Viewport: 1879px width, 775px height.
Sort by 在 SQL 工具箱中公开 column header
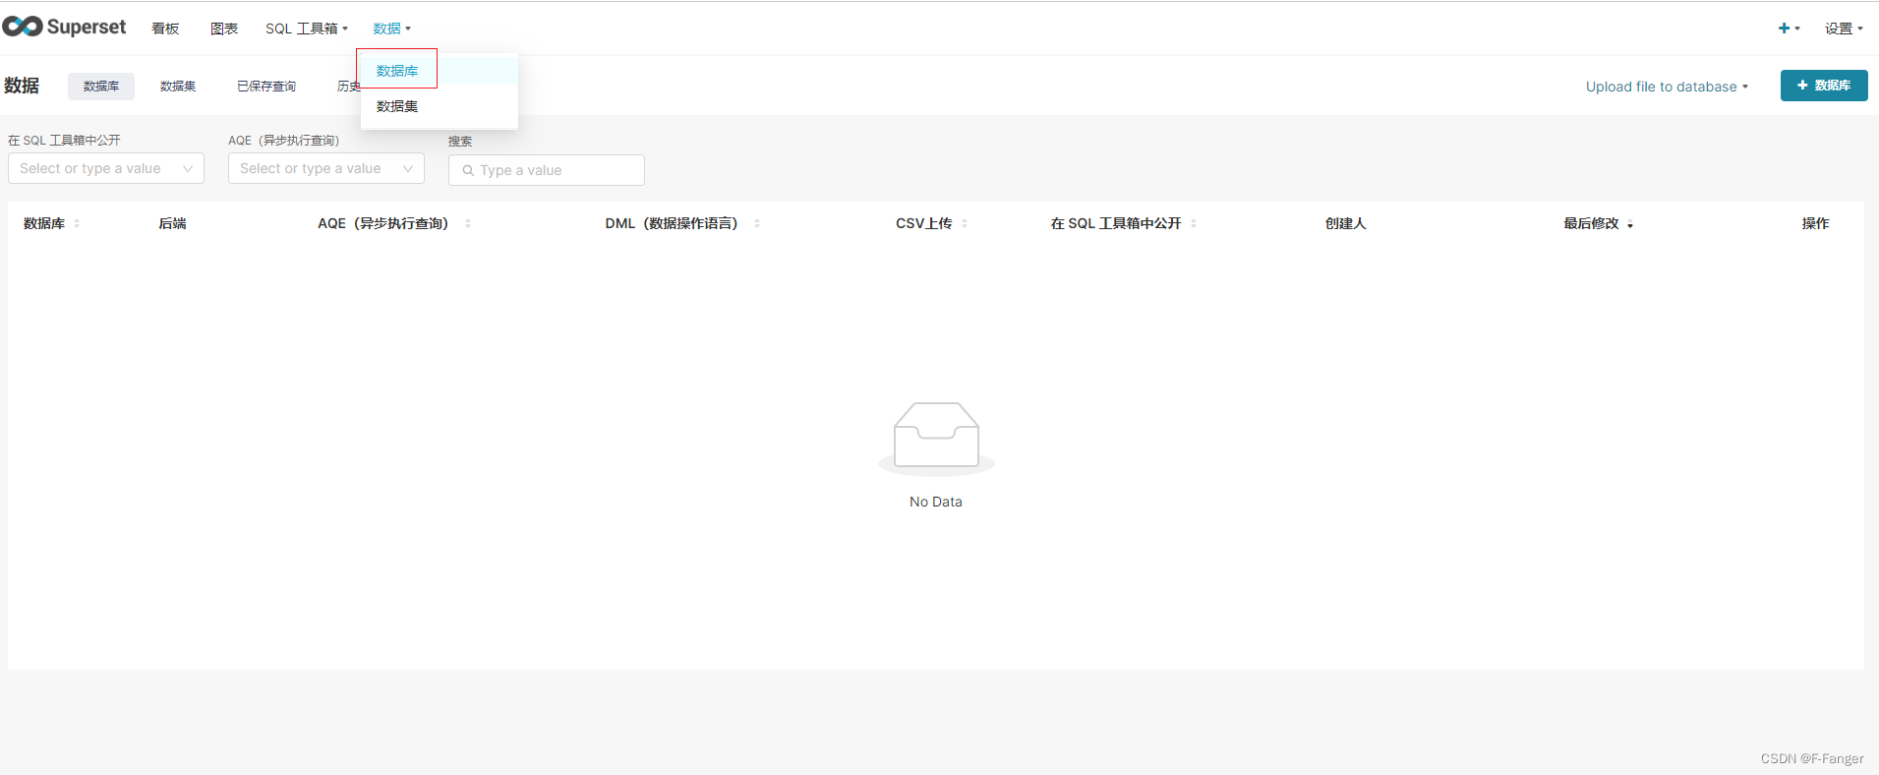point(1124,223)
